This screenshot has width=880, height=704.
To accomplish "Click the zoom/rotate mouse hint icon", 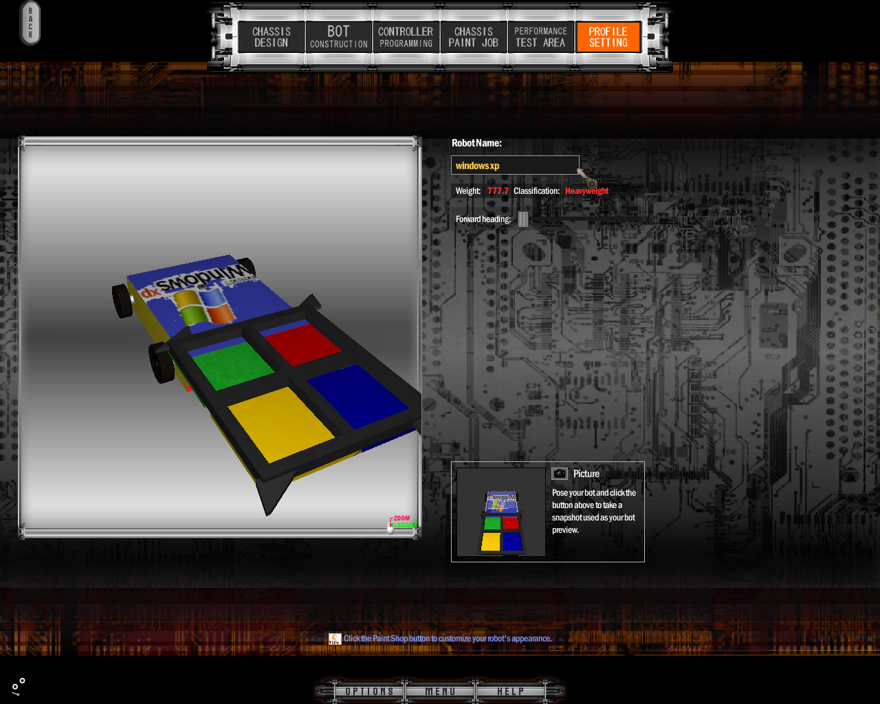I will click(402, 523).
